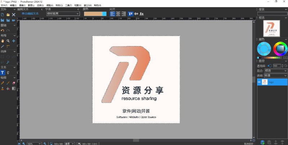Select the color picker eyedropper tool
Image resolution: width=288 pixels, height=145 pixels.
[x=3, y=46]
